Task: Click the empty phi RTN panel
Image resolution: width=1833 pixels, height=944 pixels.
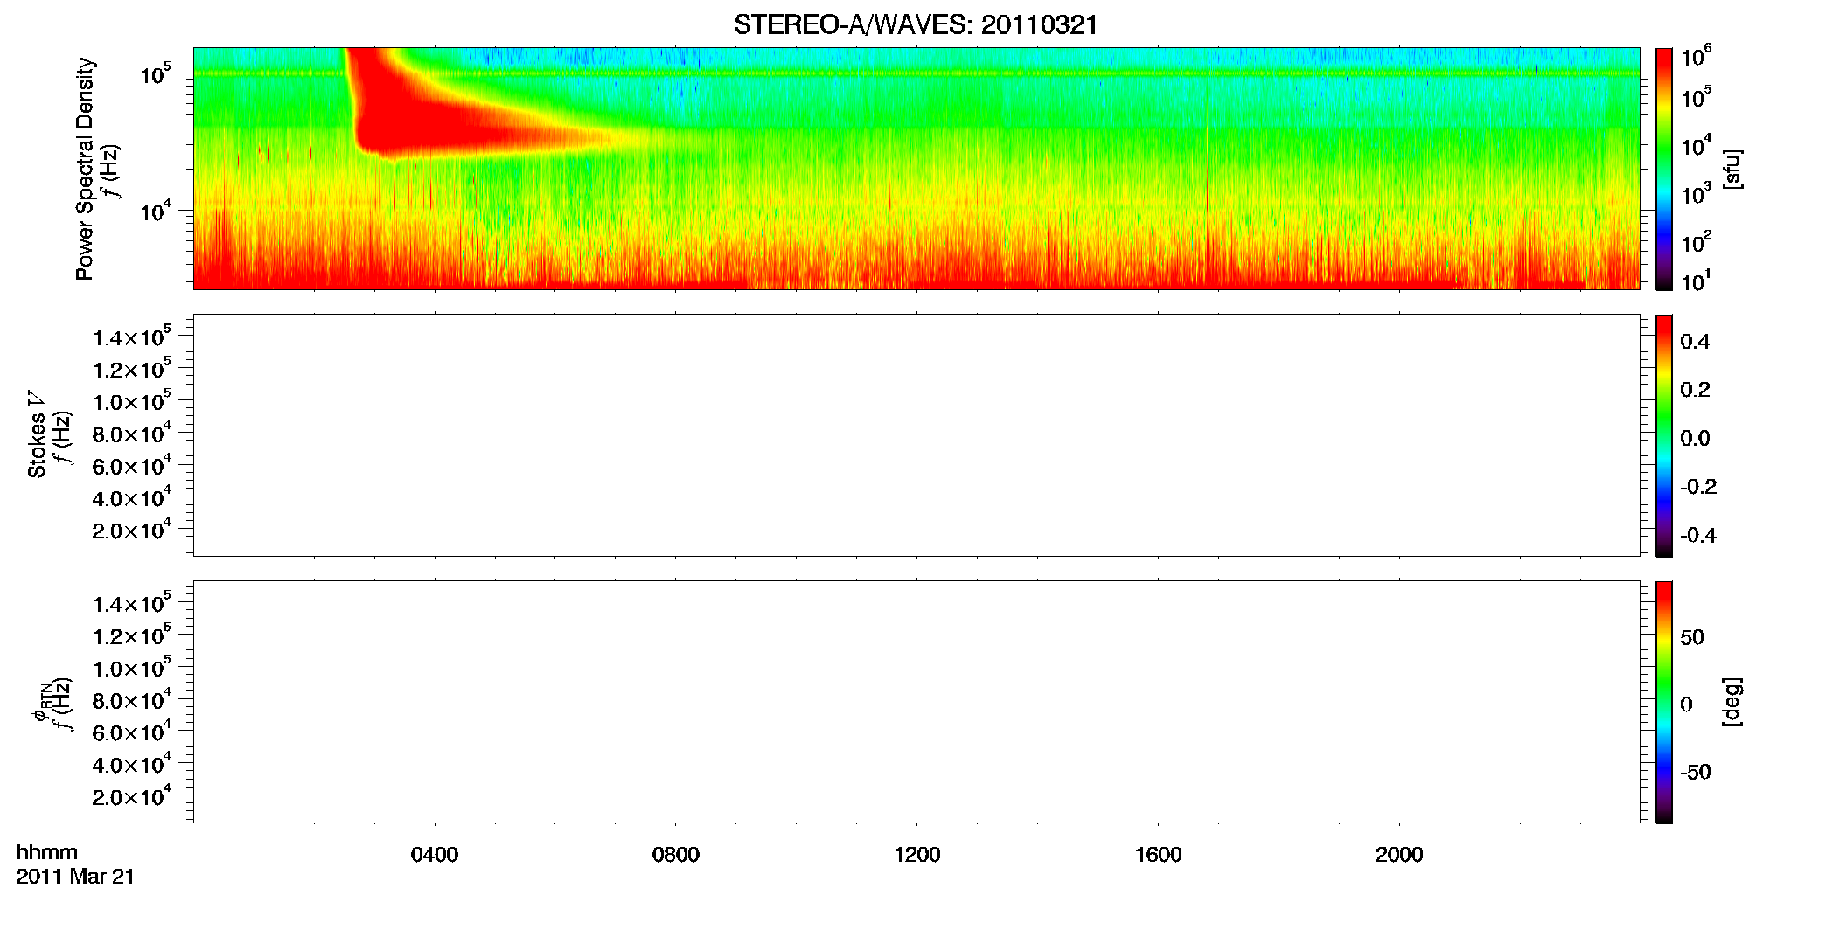Action: 916,702
